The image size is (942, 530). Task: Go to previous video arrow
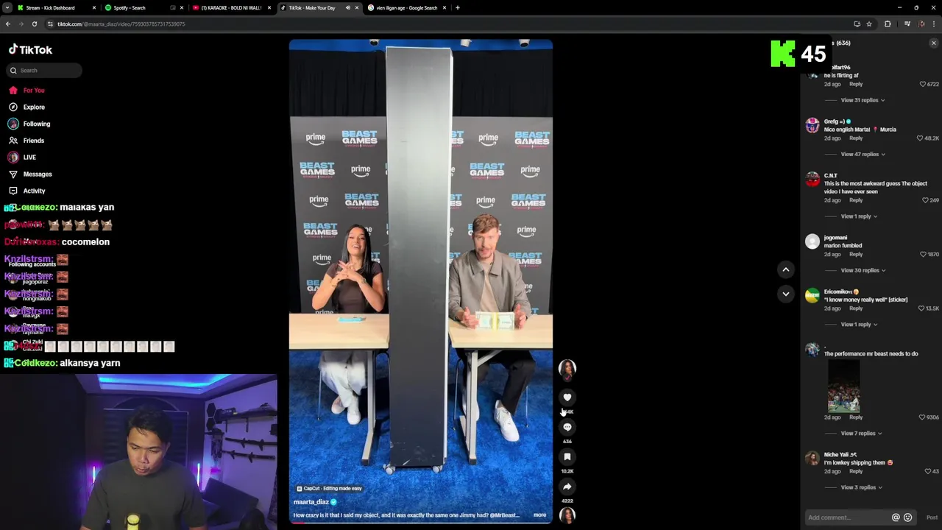click(x=785, y=269)
